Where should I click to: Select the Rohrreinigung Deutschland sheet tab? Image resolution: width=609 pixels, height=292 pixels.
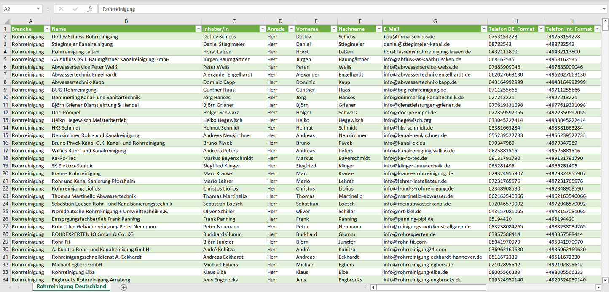pos(71,287)
